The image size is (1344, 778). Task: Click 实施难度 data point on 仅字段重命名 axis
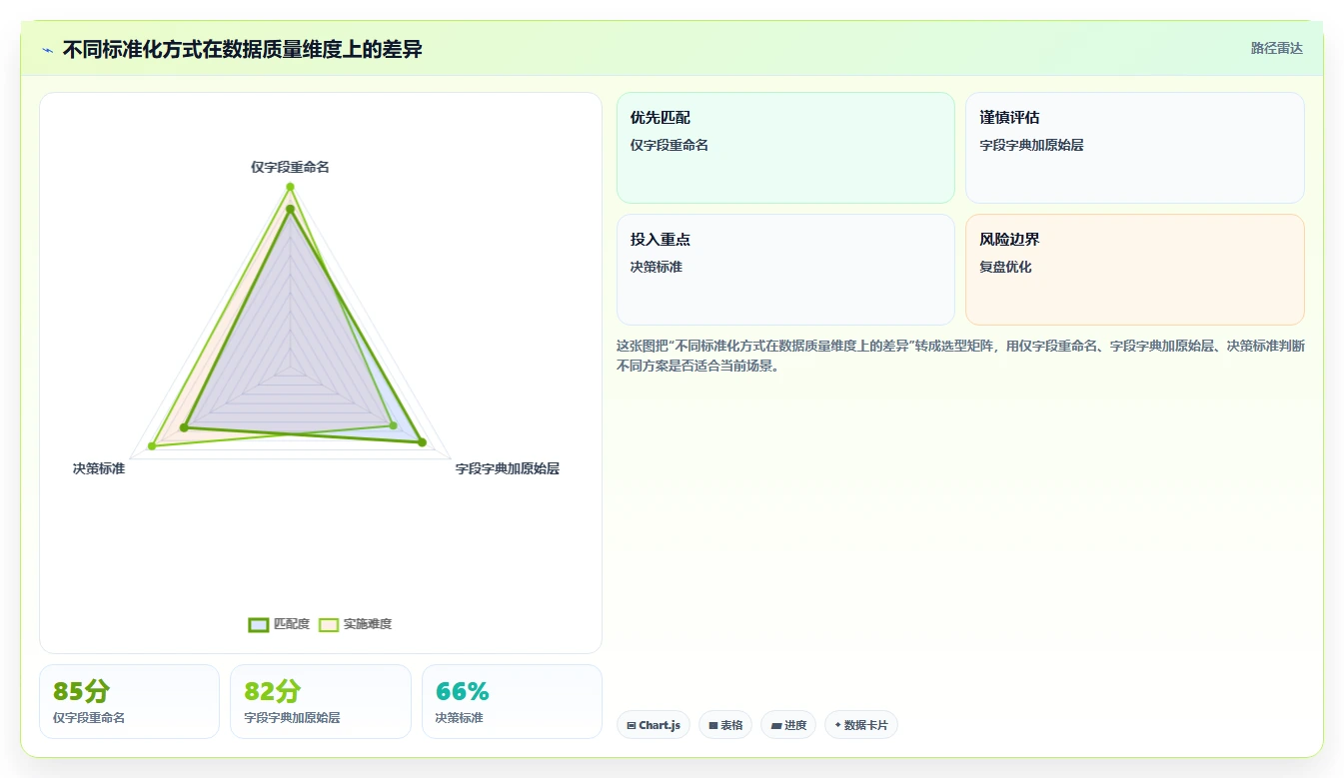pyautogui.click(x=290, y=187)
